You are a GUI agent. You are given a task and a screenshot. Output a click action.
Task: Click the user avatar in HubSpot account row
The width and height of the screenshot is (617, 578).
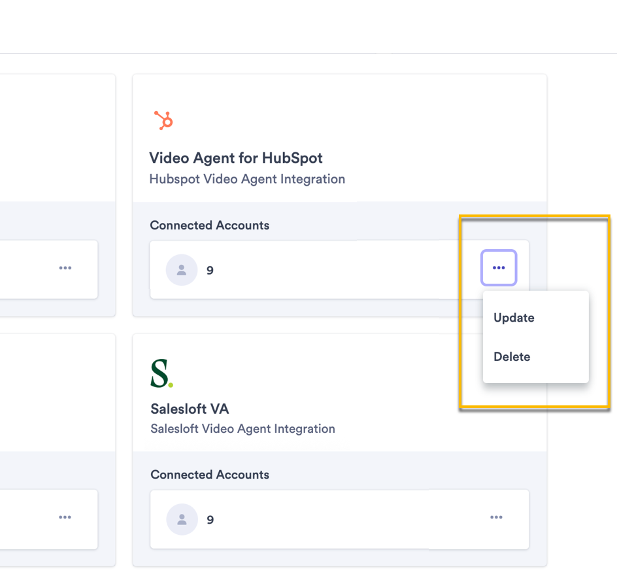pyautogui.click(x=182, y=270)
